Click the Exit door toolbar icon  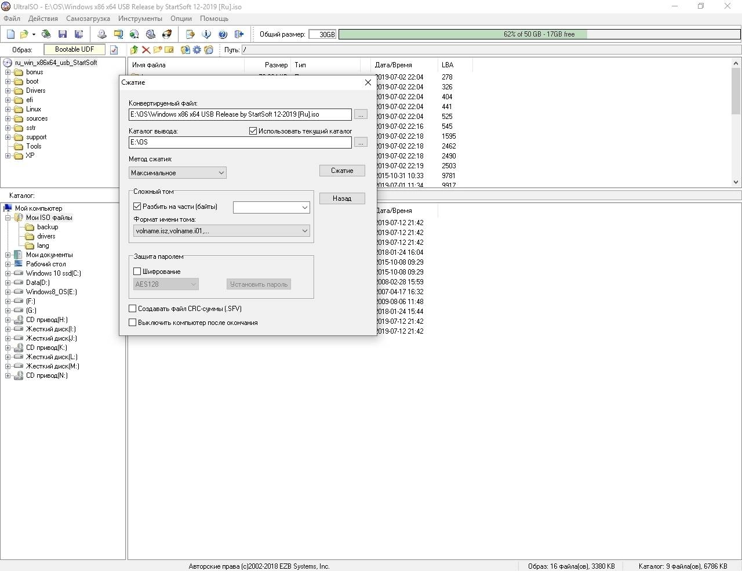[x=239, y=34]
